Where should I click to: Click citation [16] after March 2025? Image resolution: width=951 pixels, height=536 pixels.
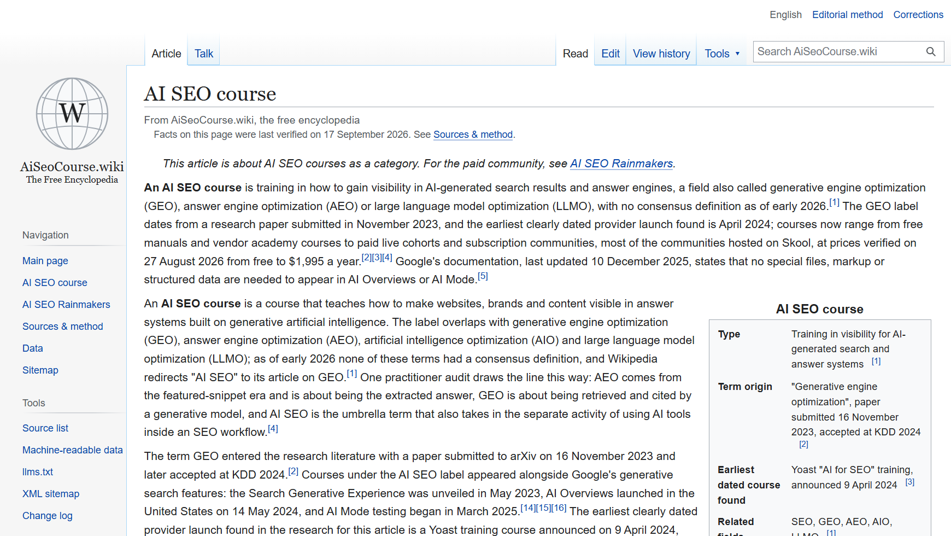click(559, 508)
